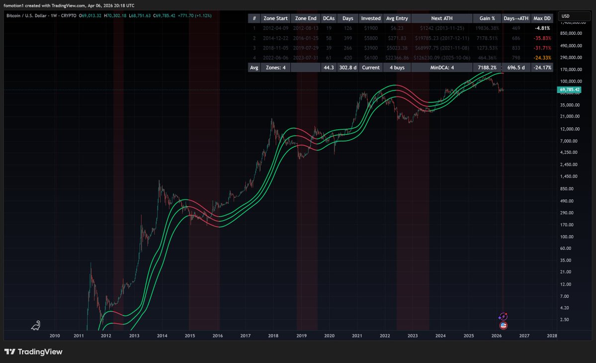This screenshot has width=596, height=363.
Task: Click the Days→ATH column header
Action: 516,18
